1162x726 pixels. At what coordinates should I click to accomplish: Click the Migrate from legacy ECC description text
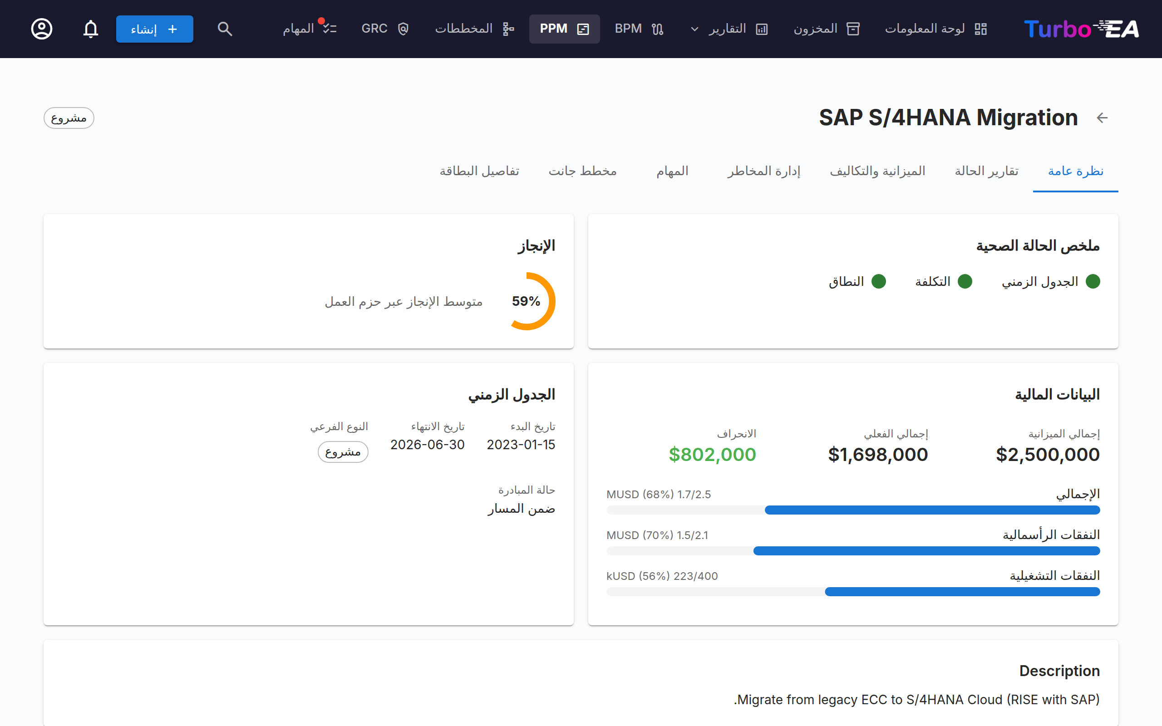[x=916, y=700]
